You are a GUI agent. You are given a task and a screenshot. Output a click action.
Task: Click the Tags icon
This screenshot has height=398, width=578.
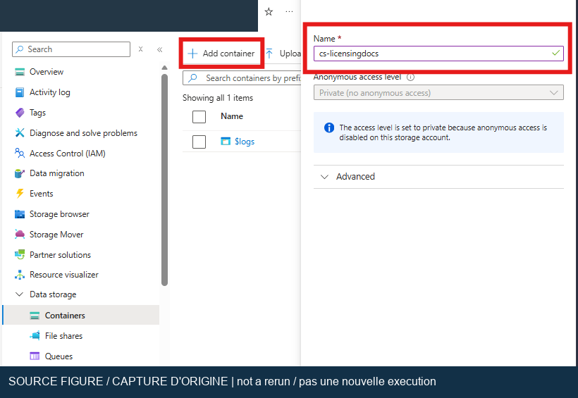pos(20,113)
